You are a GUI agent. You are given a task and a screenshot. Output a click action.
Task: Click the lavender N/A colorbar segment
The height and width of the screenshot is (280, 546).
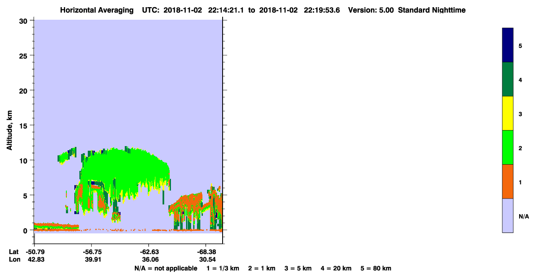pyautogui.click(x=508, y=215)
